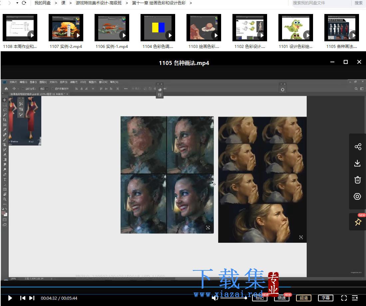
Task: Mute the player volume speaker icon
Action: (215, 298)
